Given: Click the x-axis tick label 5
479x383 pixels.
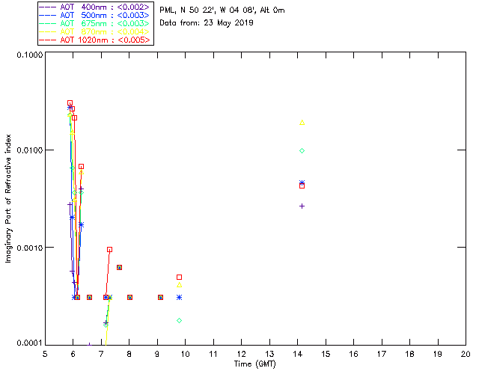Looking at the screenshot, I should [x=45, y=354].
